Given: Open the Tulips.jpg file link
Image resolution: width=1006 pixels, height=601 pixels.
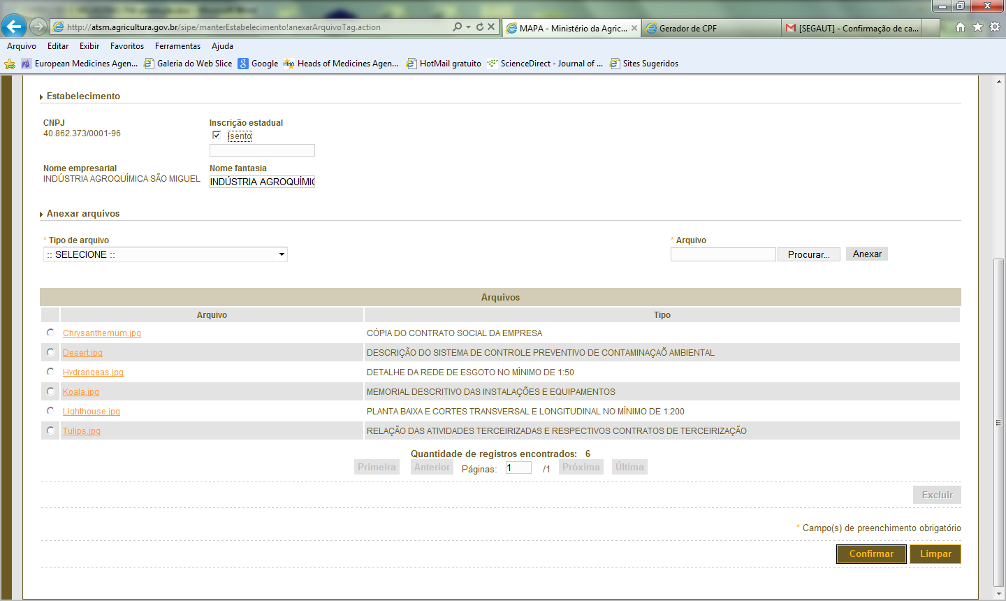Looking at the screenshot, I should point(82,431).
